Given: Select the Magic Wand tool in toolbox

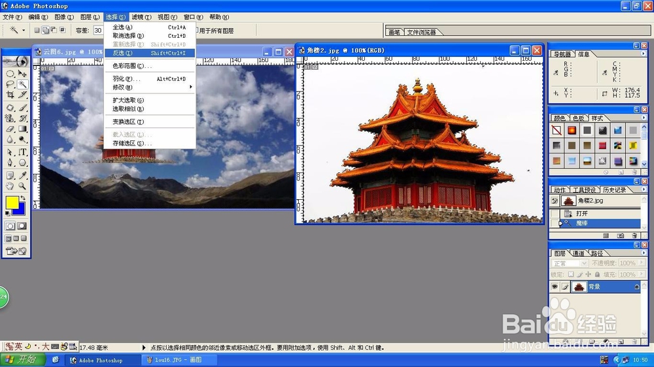Looking at the screenshot, I should click(22, 84).
